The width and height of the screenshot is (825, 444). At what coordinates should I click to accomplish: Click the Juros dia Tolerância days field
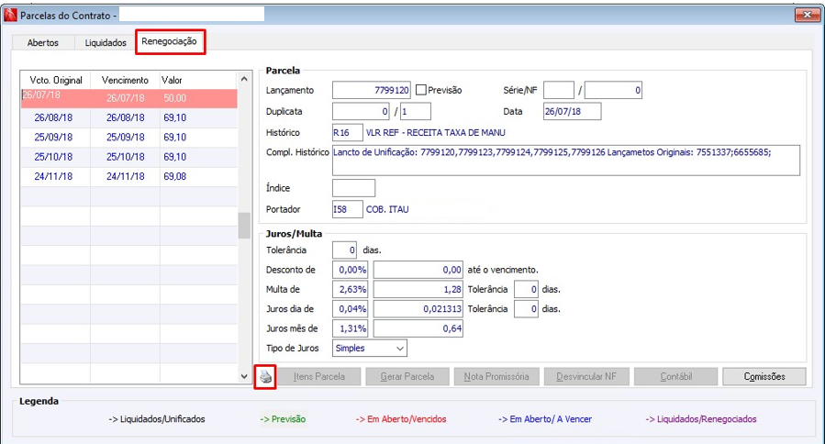[x=526, y=309]
